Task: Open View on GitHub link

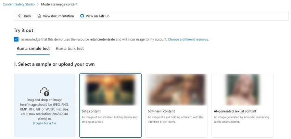Action: (95, 16)
